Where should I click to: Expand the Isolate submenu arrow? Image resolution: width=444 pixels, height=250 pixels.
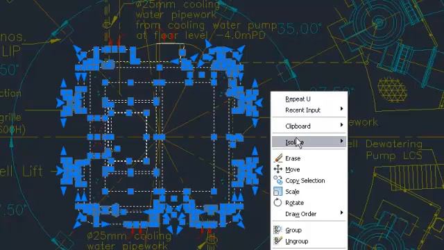pos(341,141)
